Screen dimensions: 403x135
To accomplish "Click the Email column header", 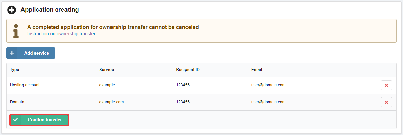I will click(257, 70).
